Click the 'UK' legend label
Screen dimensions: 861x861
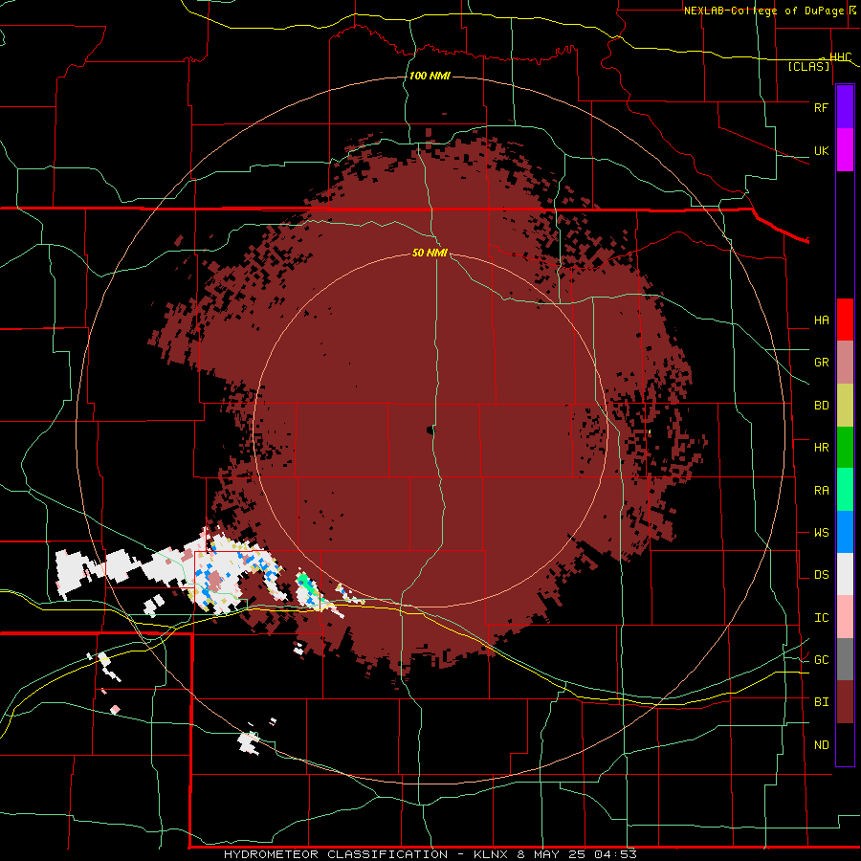[821, 150]
